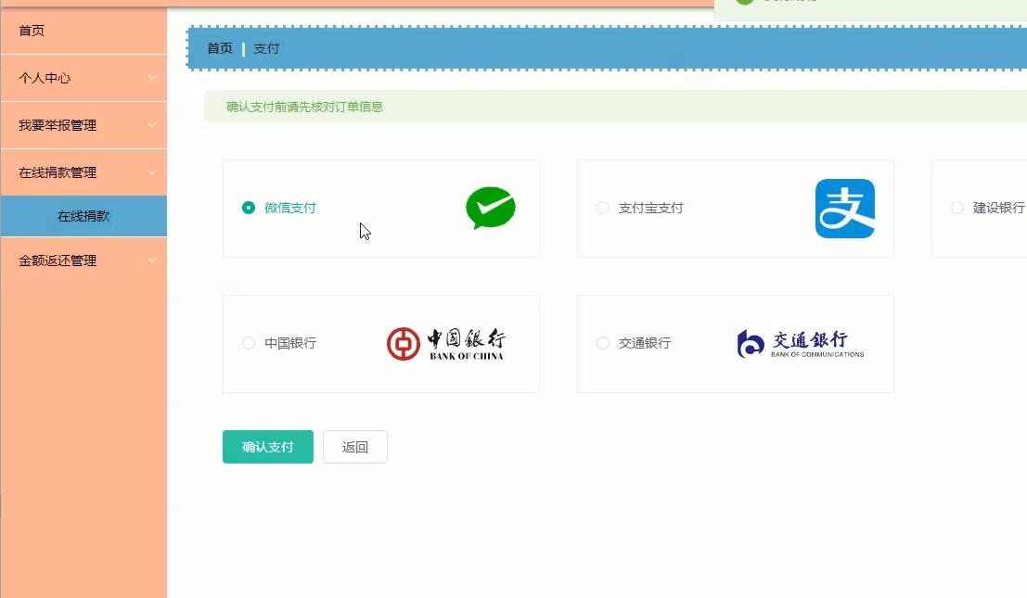Viewport: 1027px width, 598px height.
Task: Open 首页 from the sidebar
Action: coord(83,31)
